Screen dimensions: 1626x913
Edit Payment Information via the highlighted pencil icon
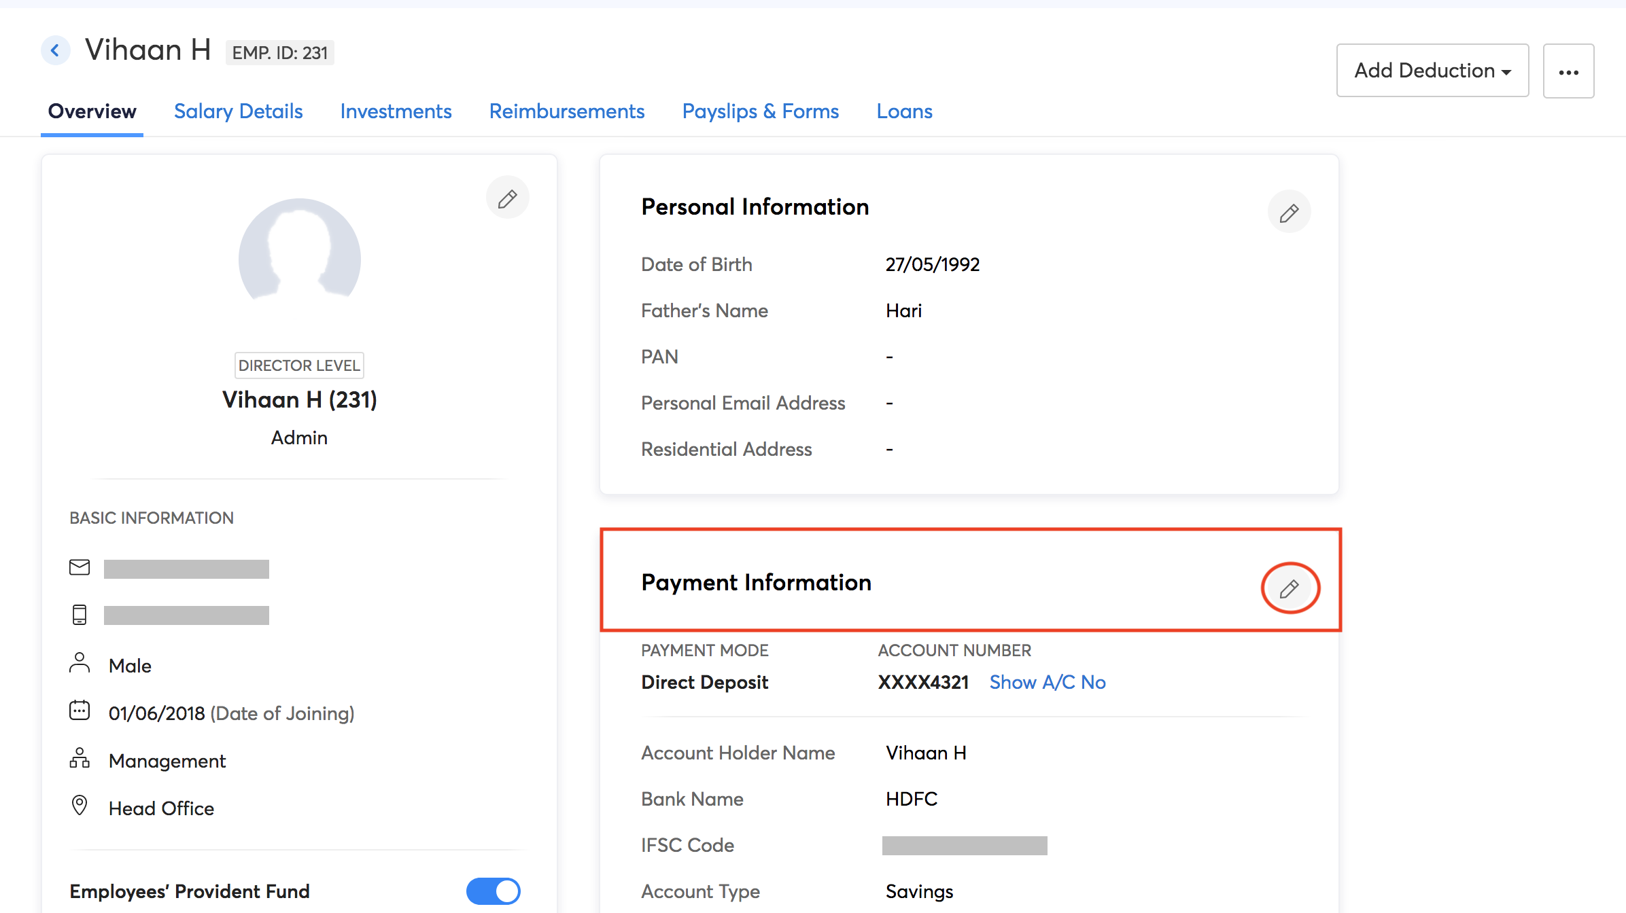tap(1290, 588)
